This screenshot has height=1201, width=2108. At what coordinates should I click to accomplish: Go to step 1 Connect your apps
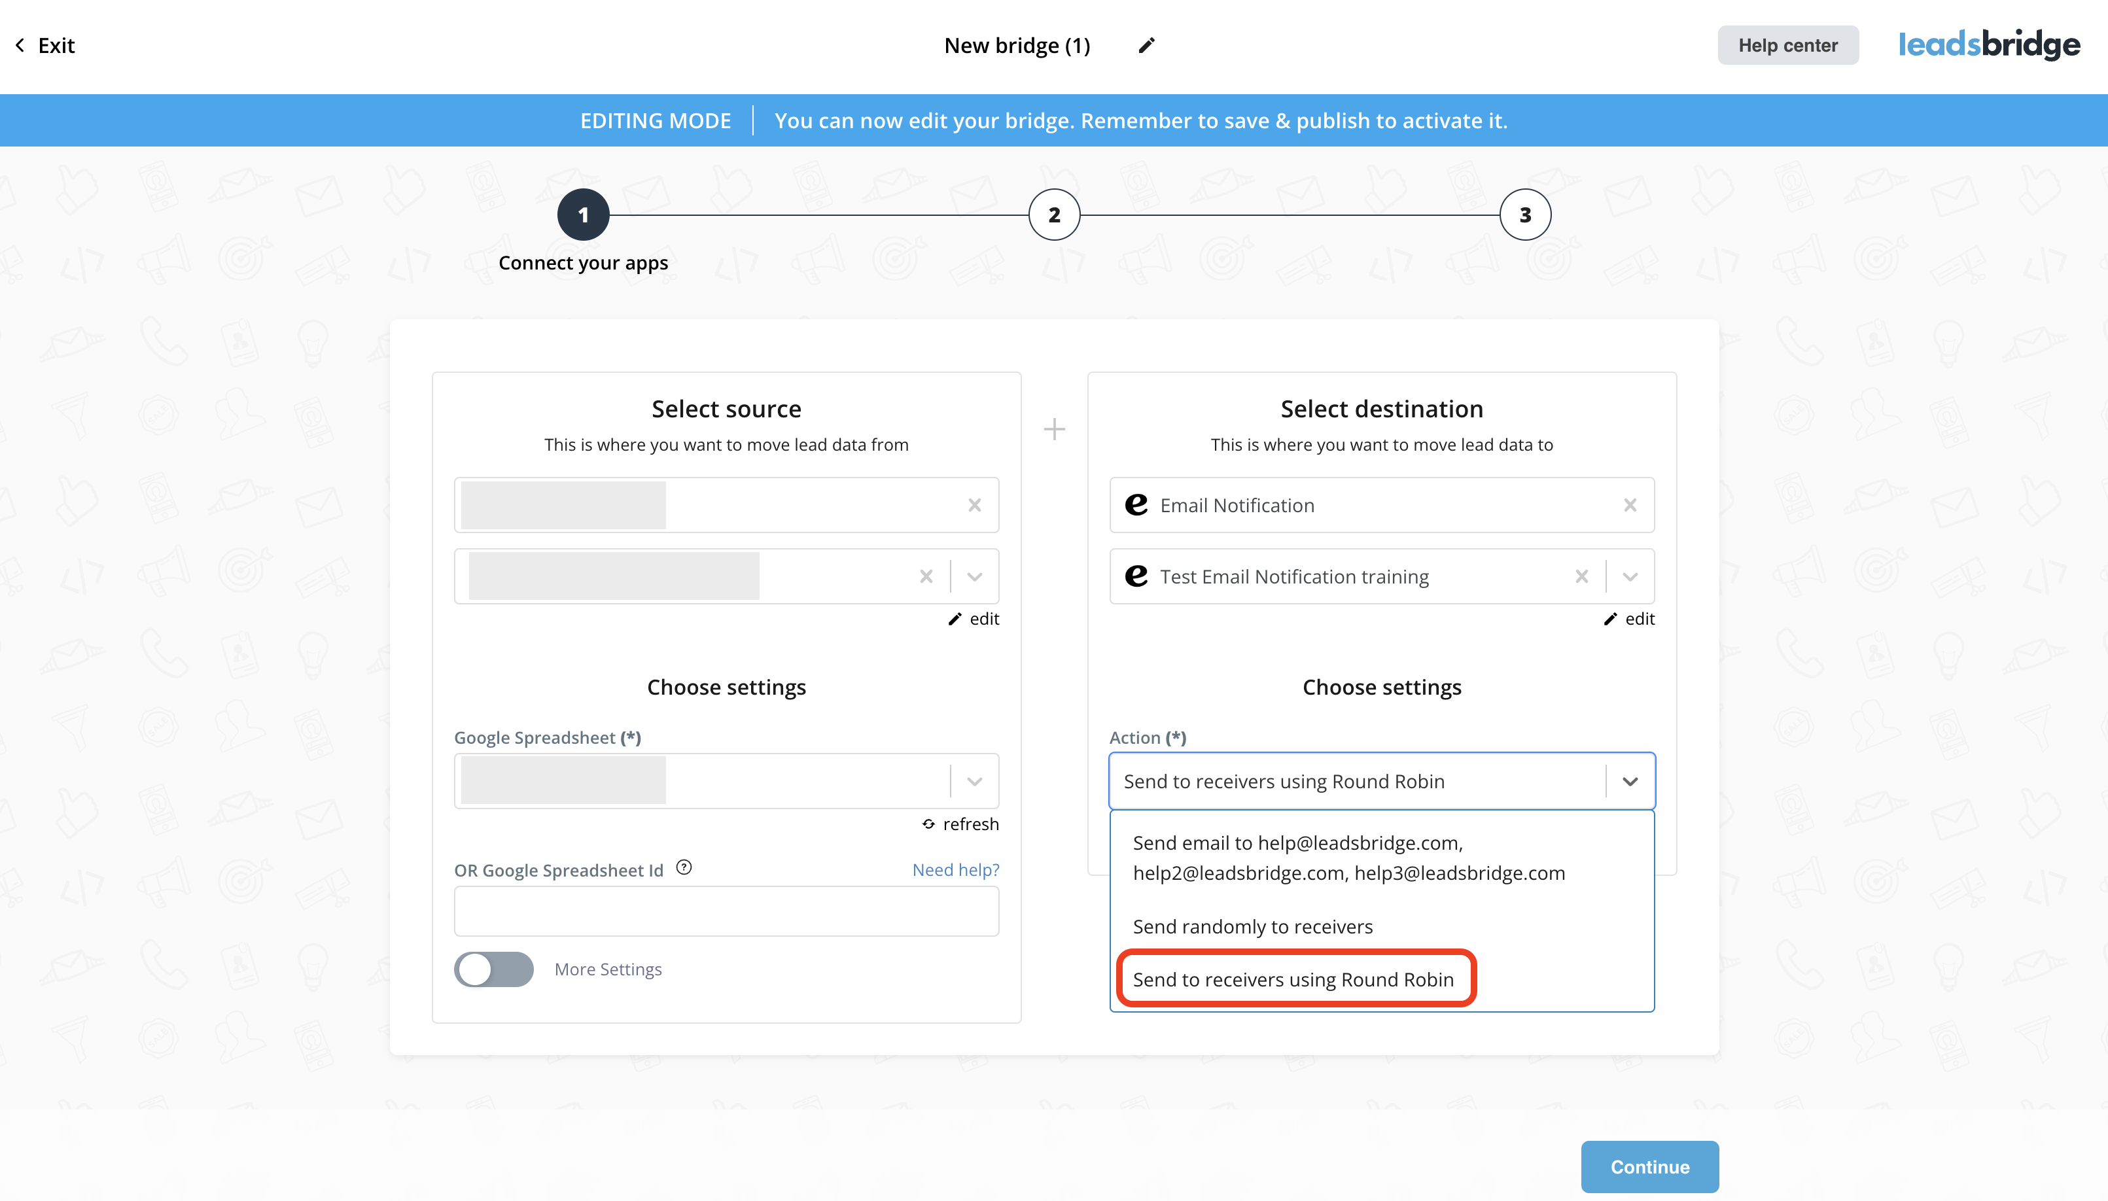coord(583,215)
